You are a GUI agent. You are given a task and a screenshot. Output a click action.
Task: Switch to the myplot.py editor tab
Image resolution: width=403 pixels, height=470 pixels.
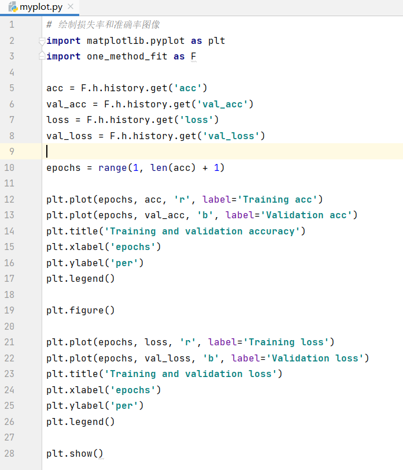click(41, 7)
